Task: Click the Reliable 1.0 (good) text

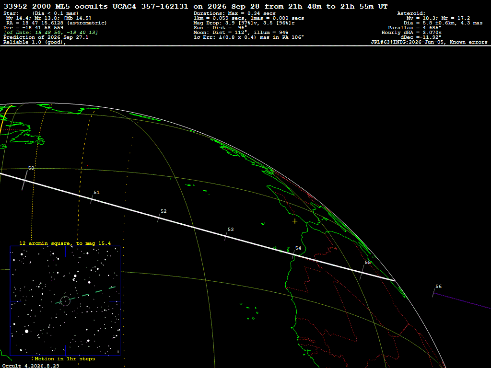Action: click(x=35, y=42)
